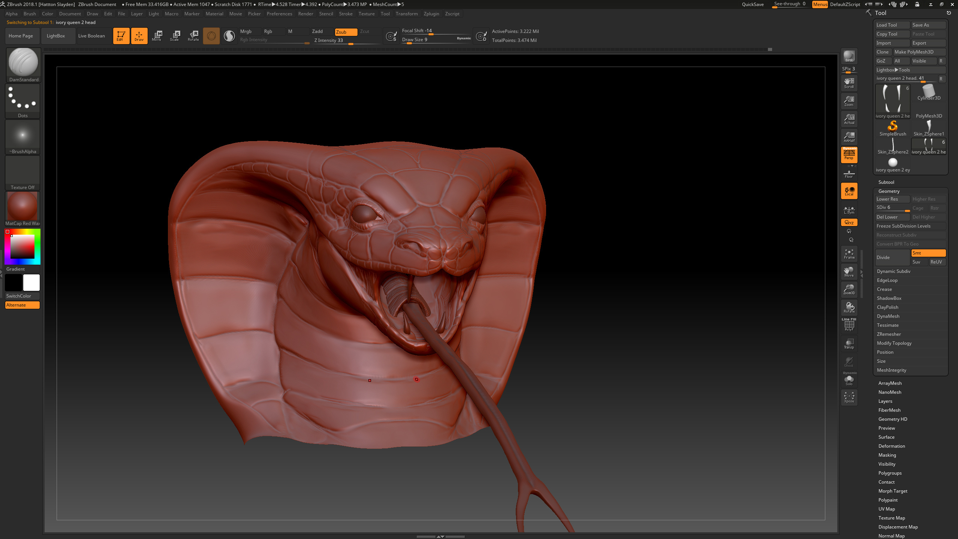Click the Frame view icon
Image resolution: width=958 pixels, height=539 pixels.
[849, 254]
